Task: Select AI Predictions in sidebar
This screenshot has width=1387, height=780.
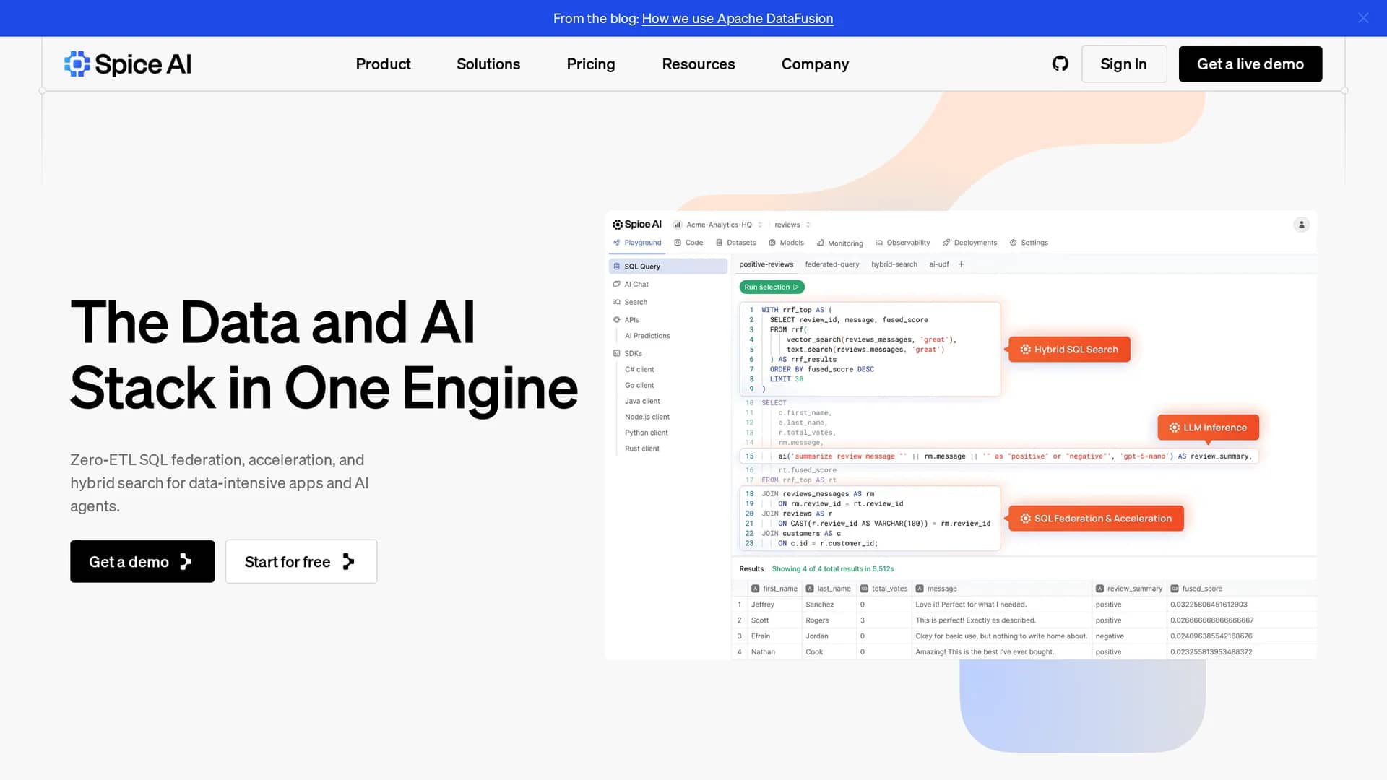Action: [x=647, y=336]
